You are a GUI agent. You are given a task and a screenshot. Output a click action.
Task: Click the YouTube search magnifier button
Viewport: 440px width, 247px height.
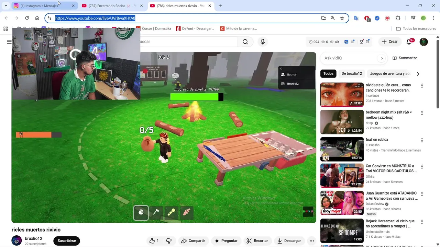[x=245, y=42]
